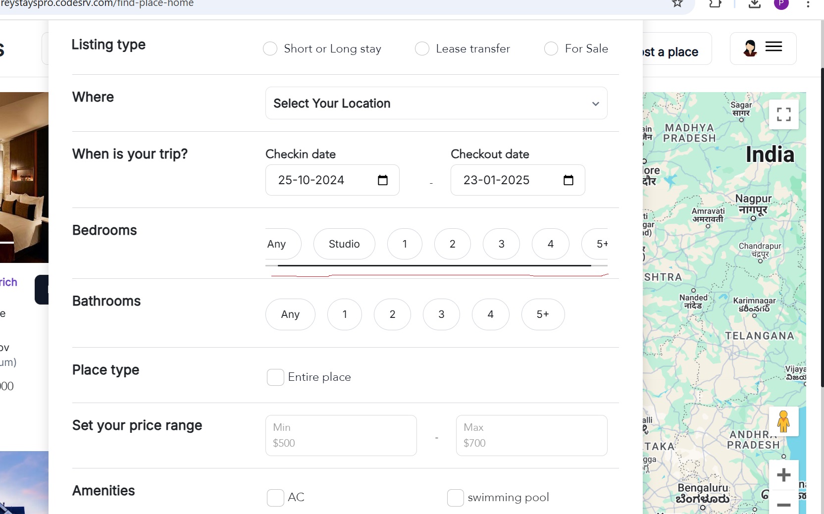Check the Entire place checkbox

tap(275, 377)
